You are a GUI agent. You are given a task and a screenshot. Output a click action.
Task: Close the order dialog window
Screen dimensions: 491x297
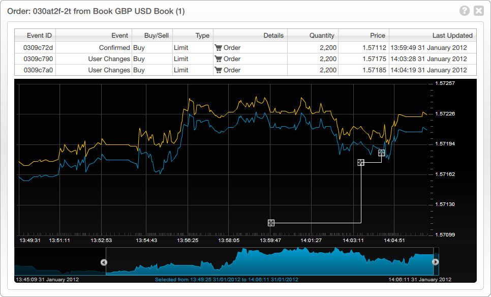tap(478, 11)
